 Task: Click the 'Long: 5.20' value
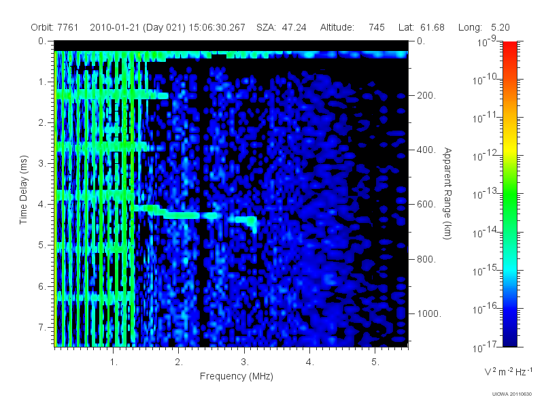tap(483, 27)
